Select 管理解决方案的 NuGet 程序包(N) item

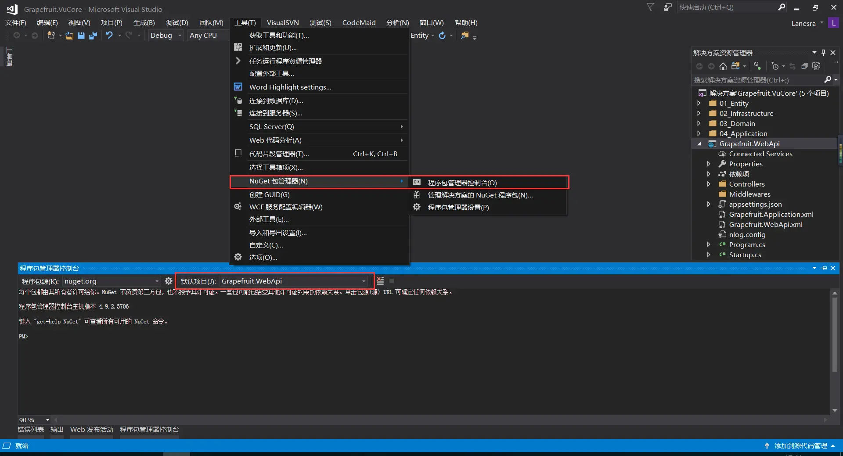[x=488, y=195]
